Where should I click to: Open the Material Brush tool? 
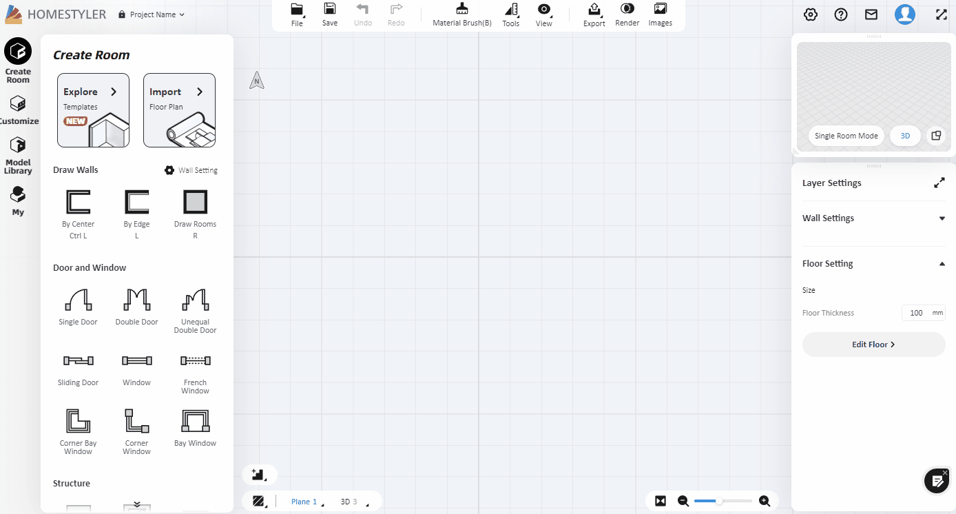pyautogui.click(x=461, y=14)
